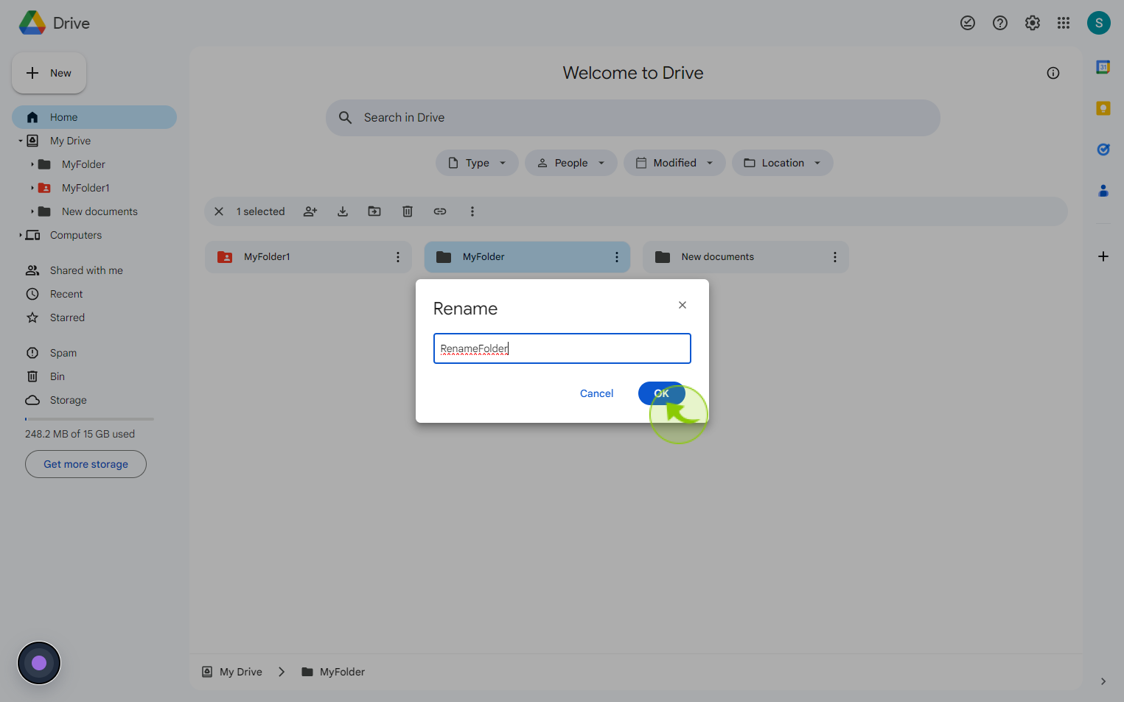This screenshot has height=702, width=1124.
Task: Select the MyFolder folder card
Action: [527, 257]
